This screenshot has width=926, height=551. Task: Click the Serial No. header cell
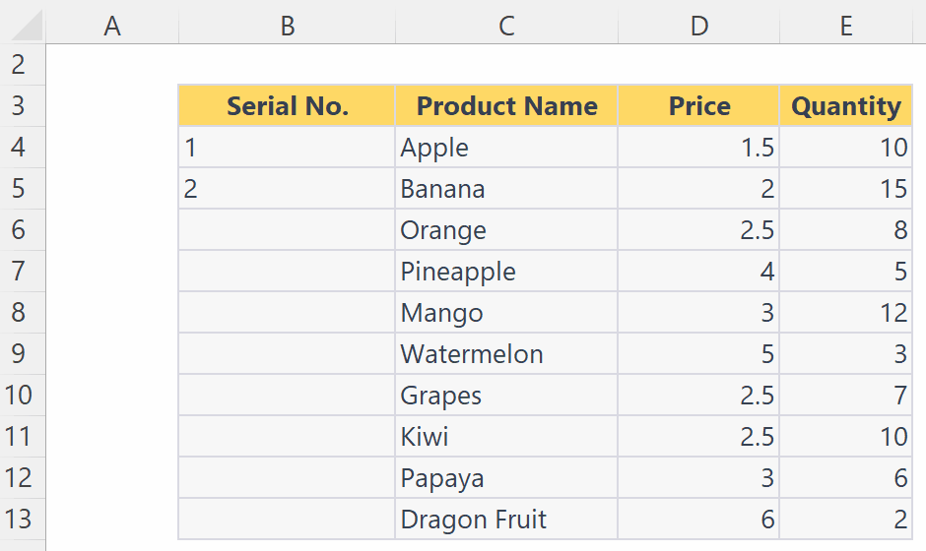point(287,105)
